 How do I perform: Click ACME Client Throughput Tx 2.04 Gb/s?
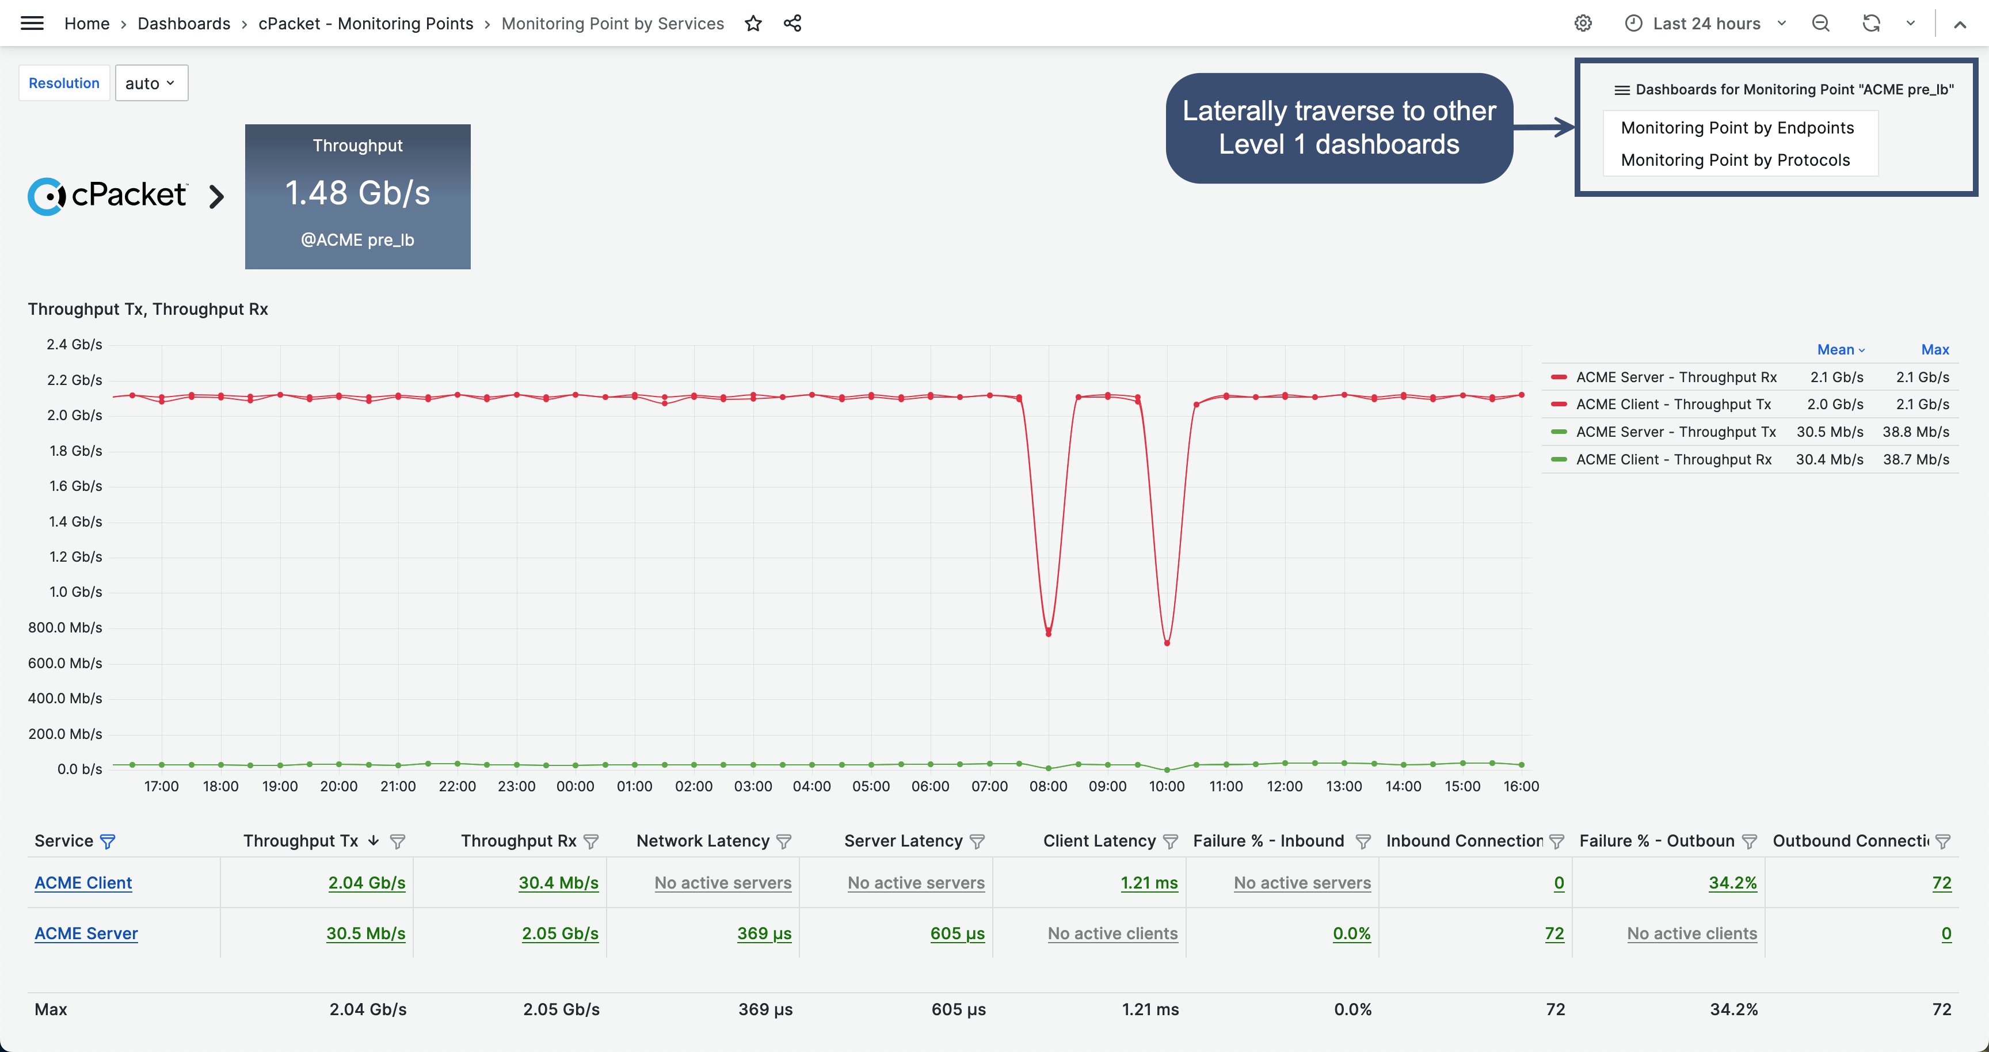coord(367,882)
